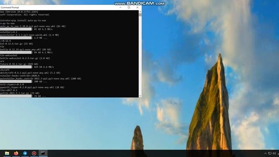Image resolution: width=279 pixels, height=157 pixels.
Task: Click the '829 kB 6.4 MB/s' progress bar
Action: (x=16, y=67)
